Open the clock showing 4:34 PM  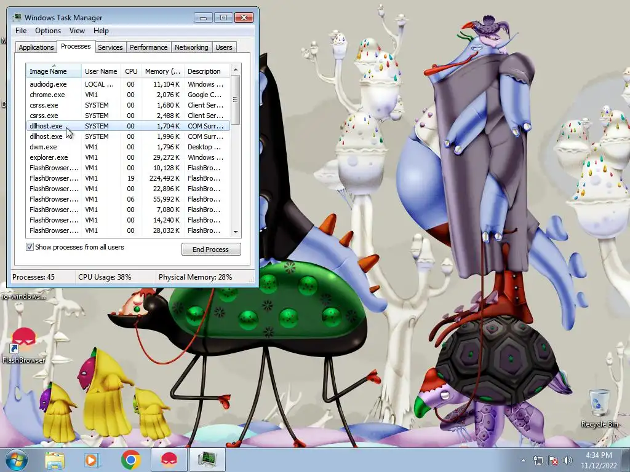tap(599, 455)
